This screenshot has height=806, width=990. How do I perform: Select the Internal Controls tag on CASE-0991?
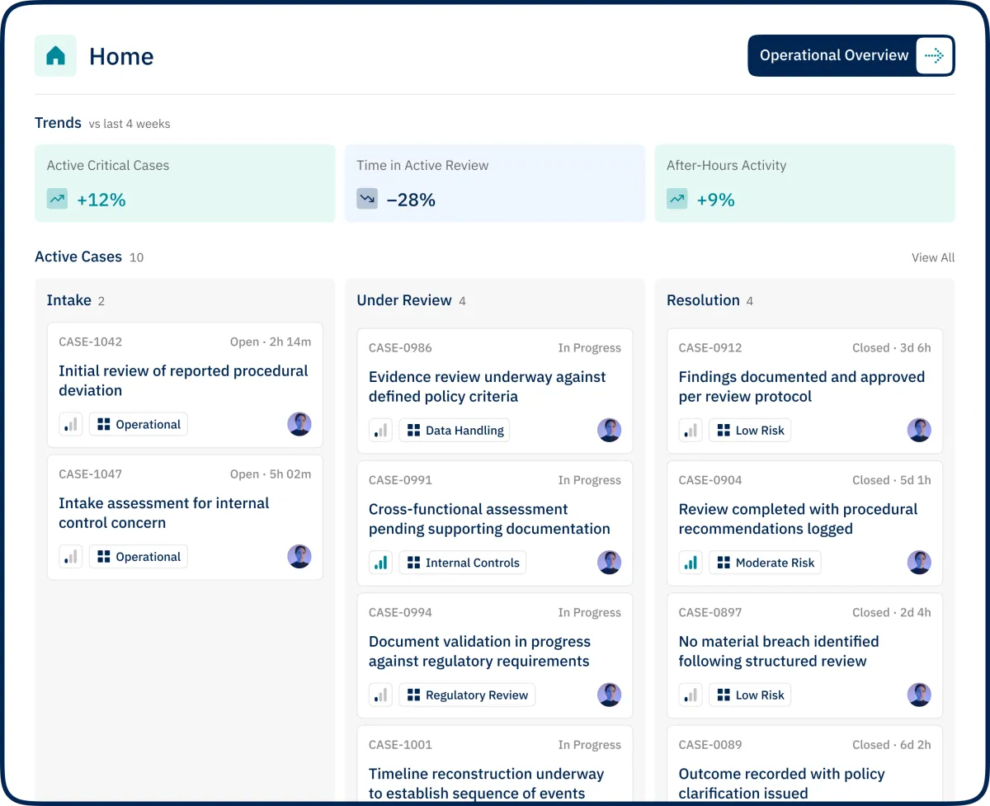[x=463, y=563]
